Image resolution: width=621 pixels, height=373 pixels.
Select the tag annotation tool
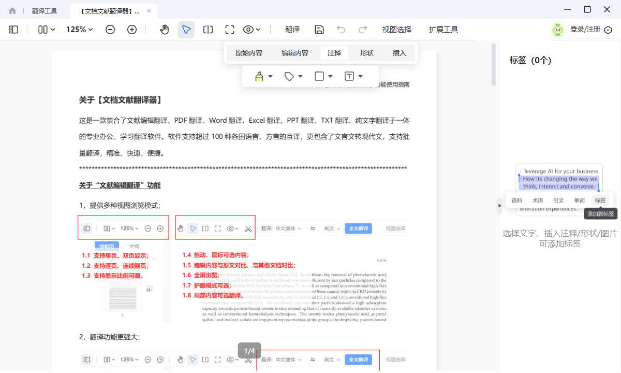coord(289,76)
